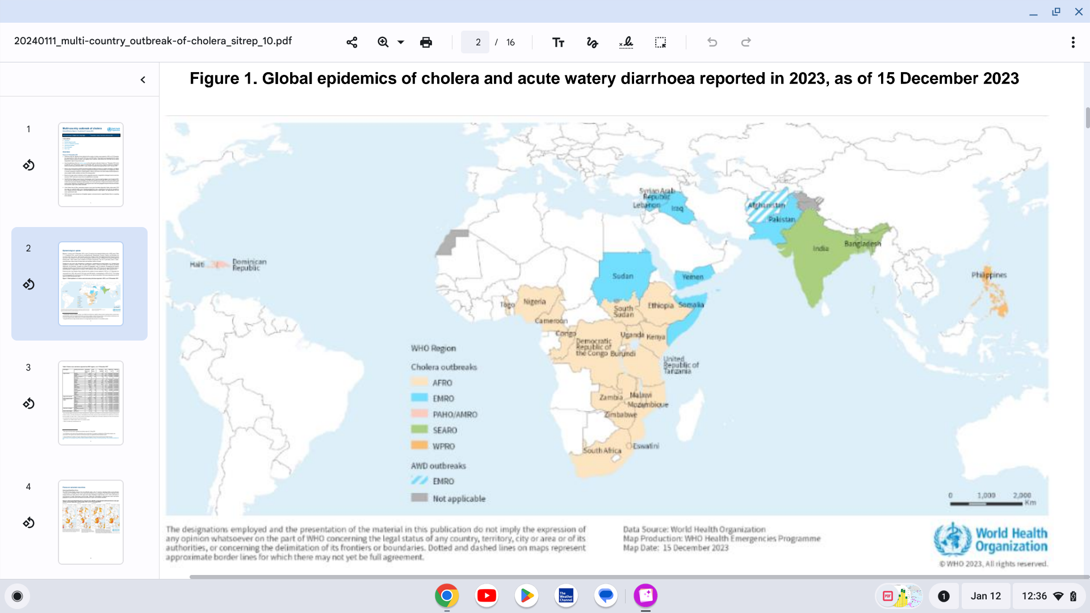1090x613 pixels.
Task: Click the zoom magnifier icon
Action: pos(383,43)
